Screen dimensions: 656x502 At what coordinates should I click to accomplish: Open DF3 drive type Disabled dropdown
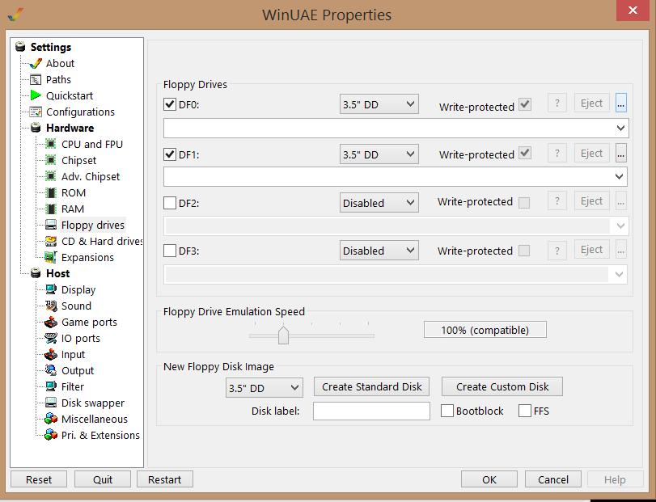379,251
